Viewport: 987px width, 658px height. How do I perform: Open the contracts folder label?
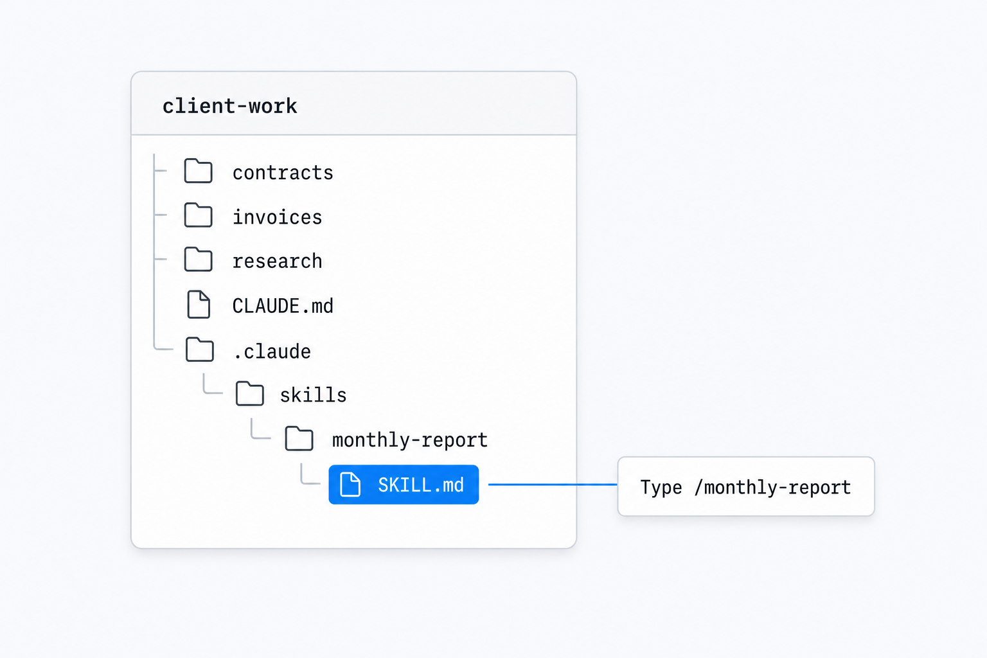[x=283, y=173]
